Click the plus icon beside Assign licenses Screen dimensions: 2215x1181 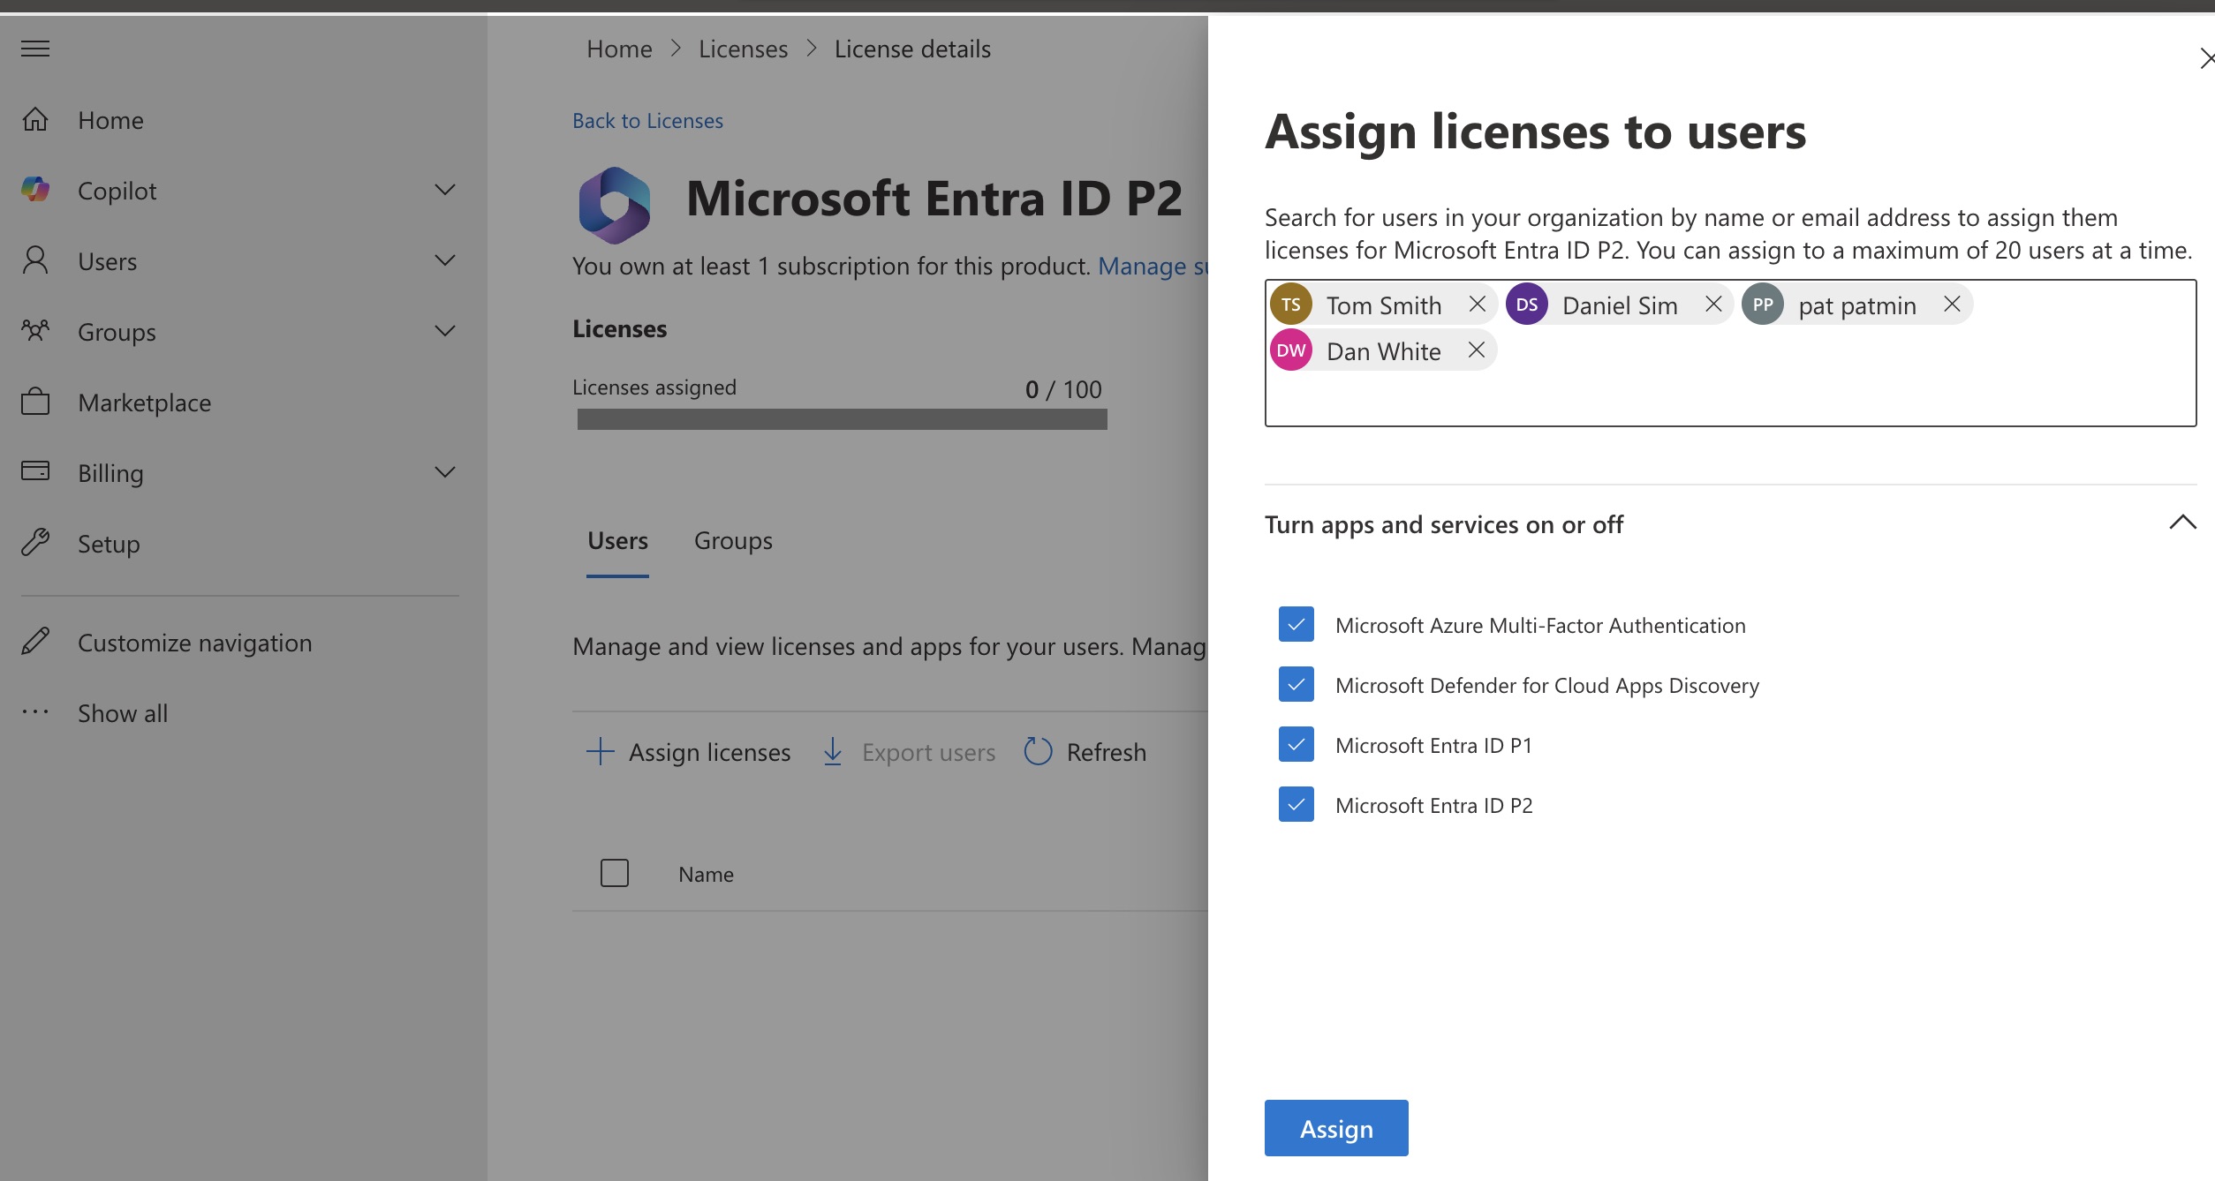point(600,751)
